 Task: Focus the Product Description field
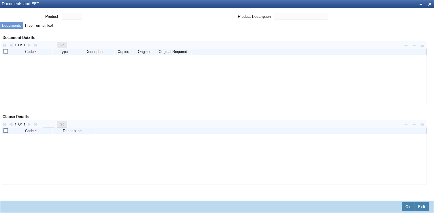[x=301, y=16]
